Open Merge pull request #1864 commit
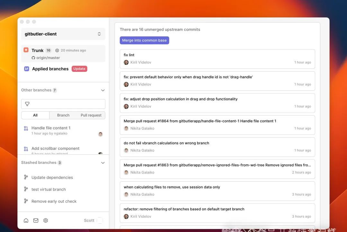347x232 pixels. [x=217, y=125]
